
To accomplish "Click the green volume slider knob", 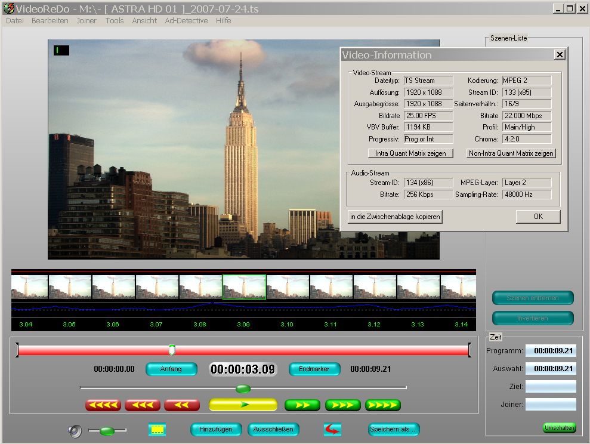I will pyautogui.click(x=107, y=430).
